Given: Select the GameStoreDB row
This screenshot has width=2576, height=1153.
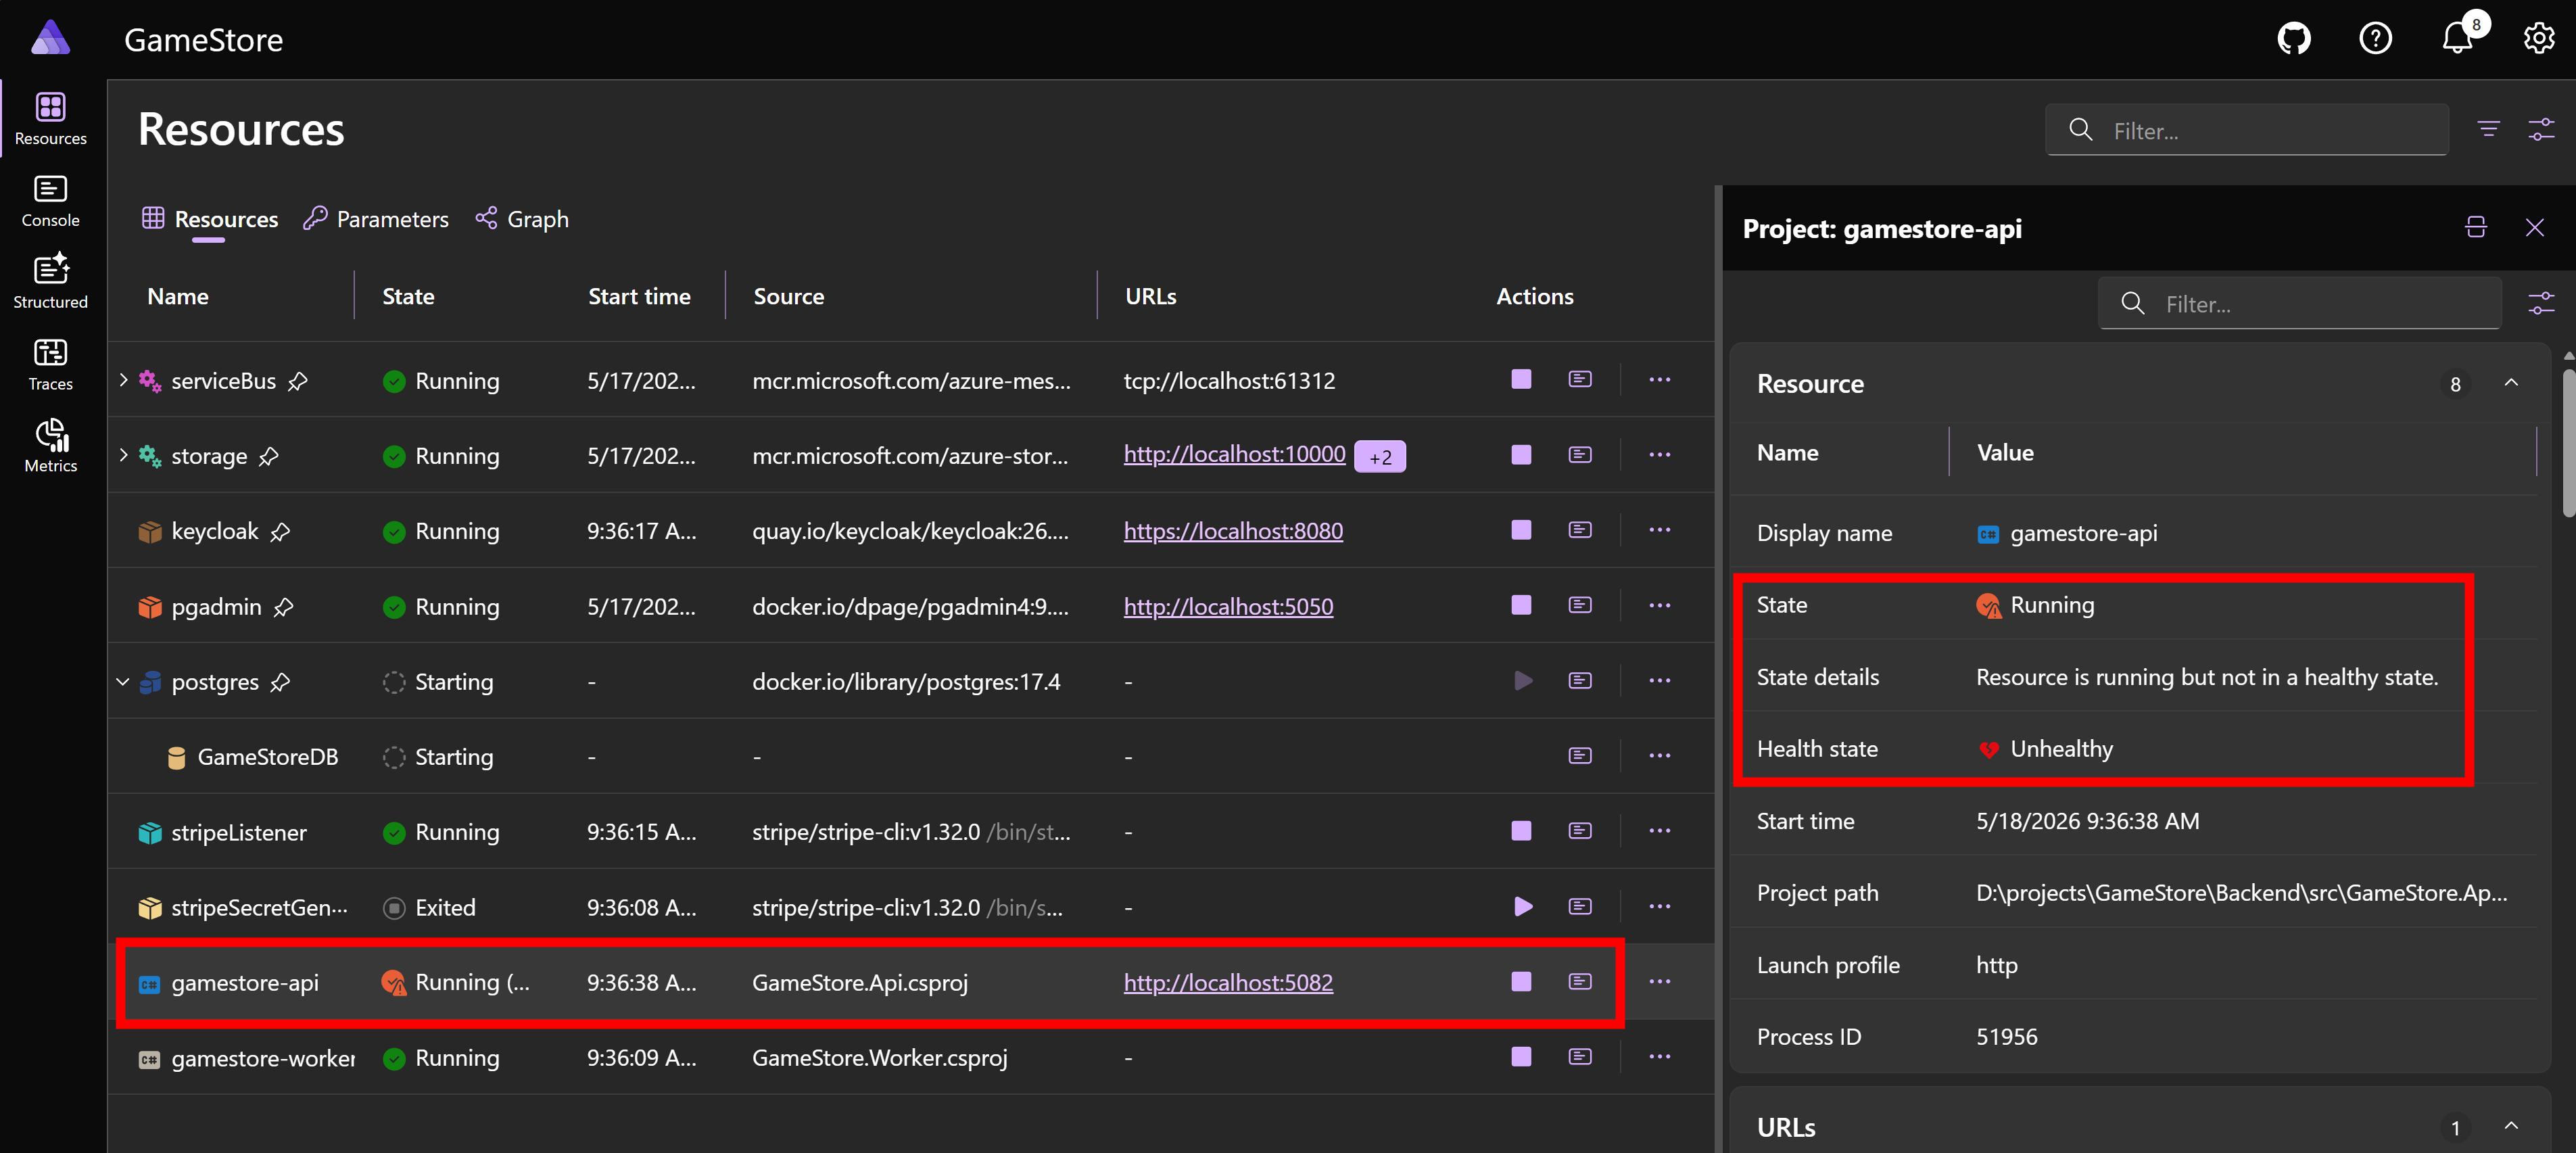Looking at the screenshot, I should pyautogui.click(x=911, y=756).
